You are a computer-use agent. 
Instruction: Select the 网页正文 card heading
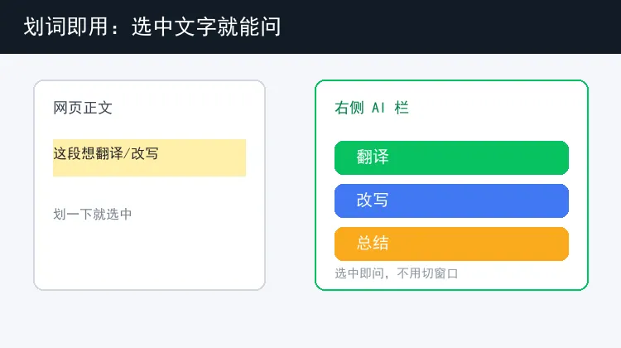[x=83, y=108]
